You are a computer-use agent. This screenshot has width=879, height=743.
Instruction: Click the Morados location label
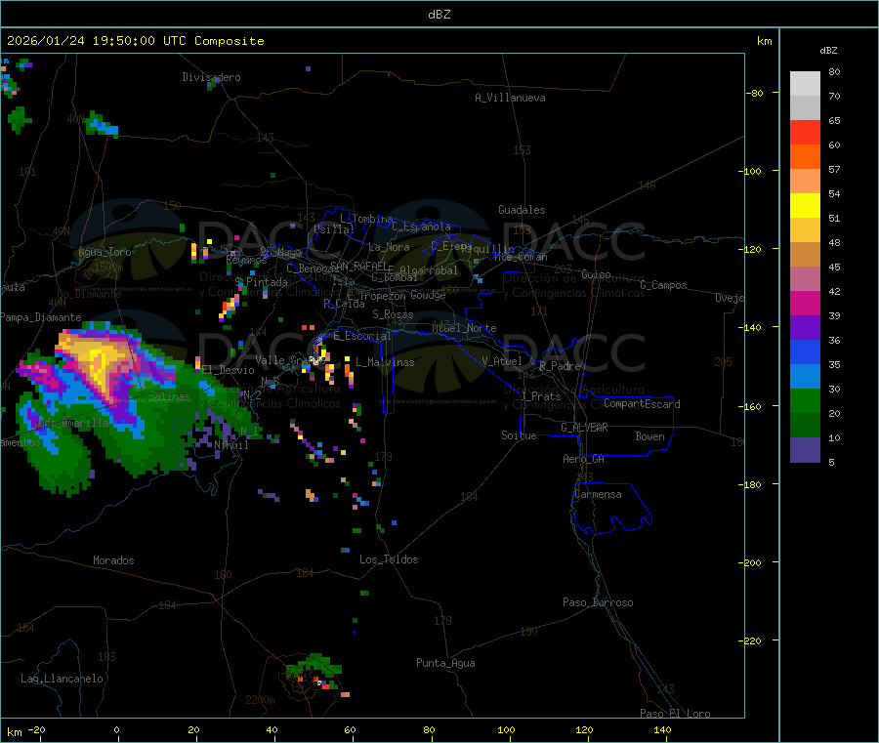pyautogui.click(x=113, y=560)
